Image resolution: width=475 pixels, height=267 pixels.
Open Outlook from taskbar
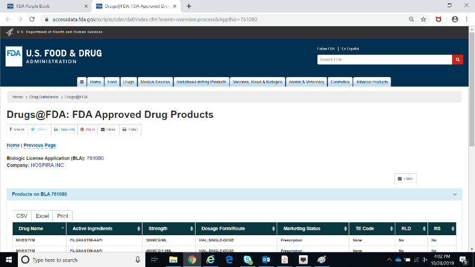(266, 260)
